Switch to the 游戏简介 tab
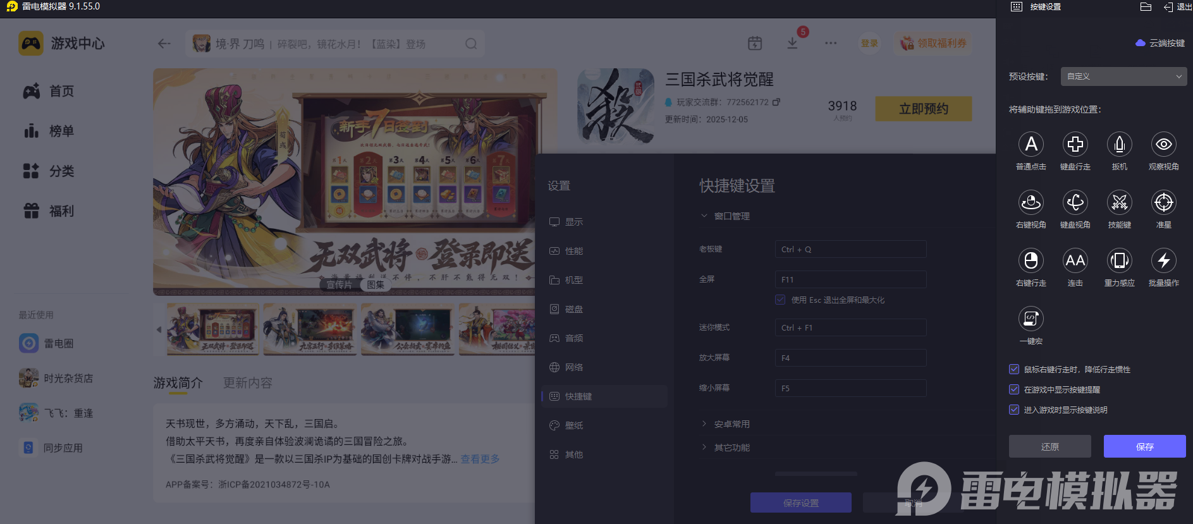 click(178, 383)
